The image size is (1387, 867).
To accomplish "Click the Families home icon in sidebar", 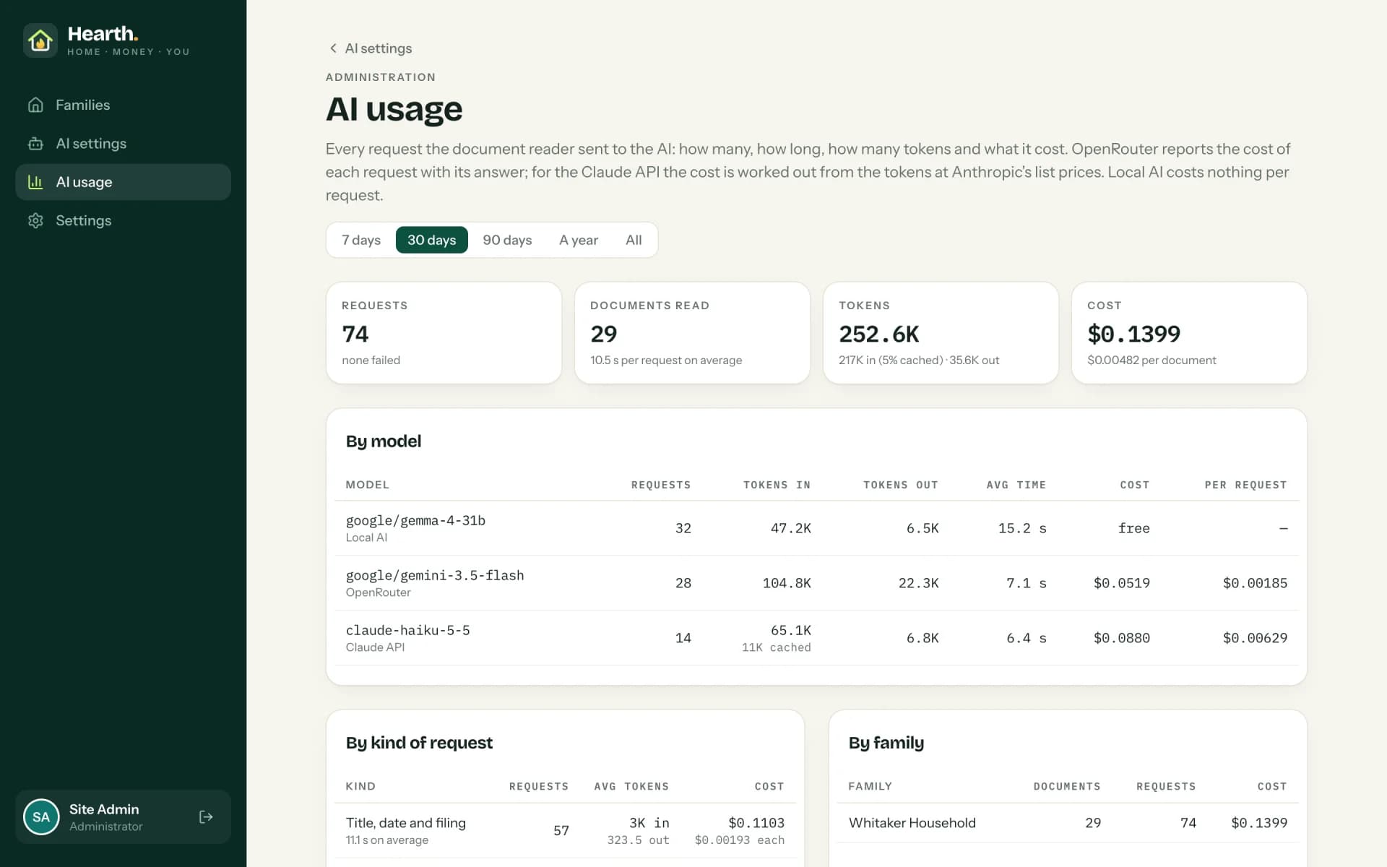I will 35,105.
